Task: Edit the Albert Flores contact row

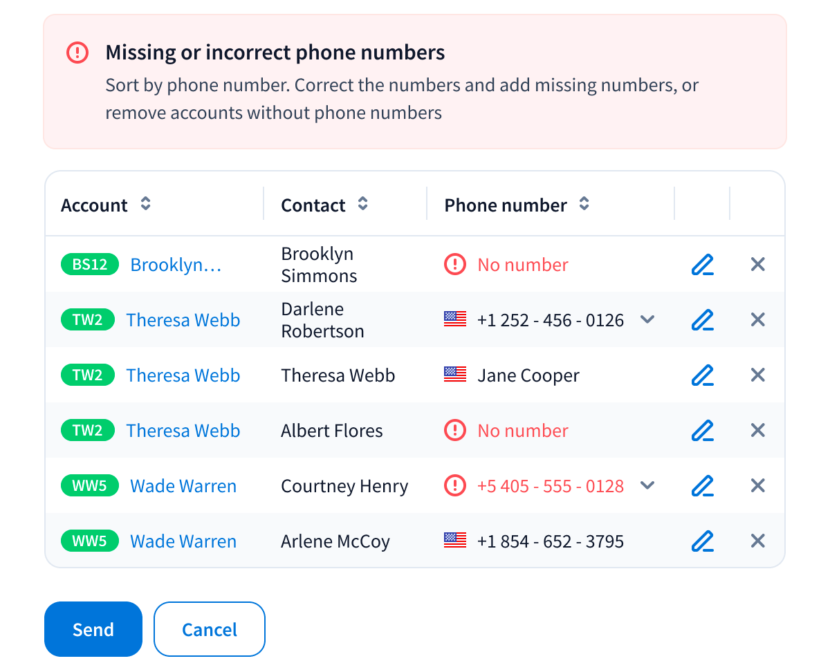Action: [702, 431]
